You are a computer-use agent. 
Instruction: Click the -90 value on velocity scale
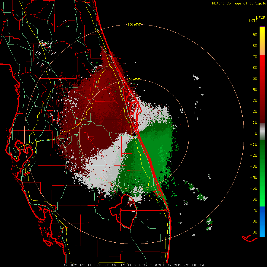(x=254, y=232)
